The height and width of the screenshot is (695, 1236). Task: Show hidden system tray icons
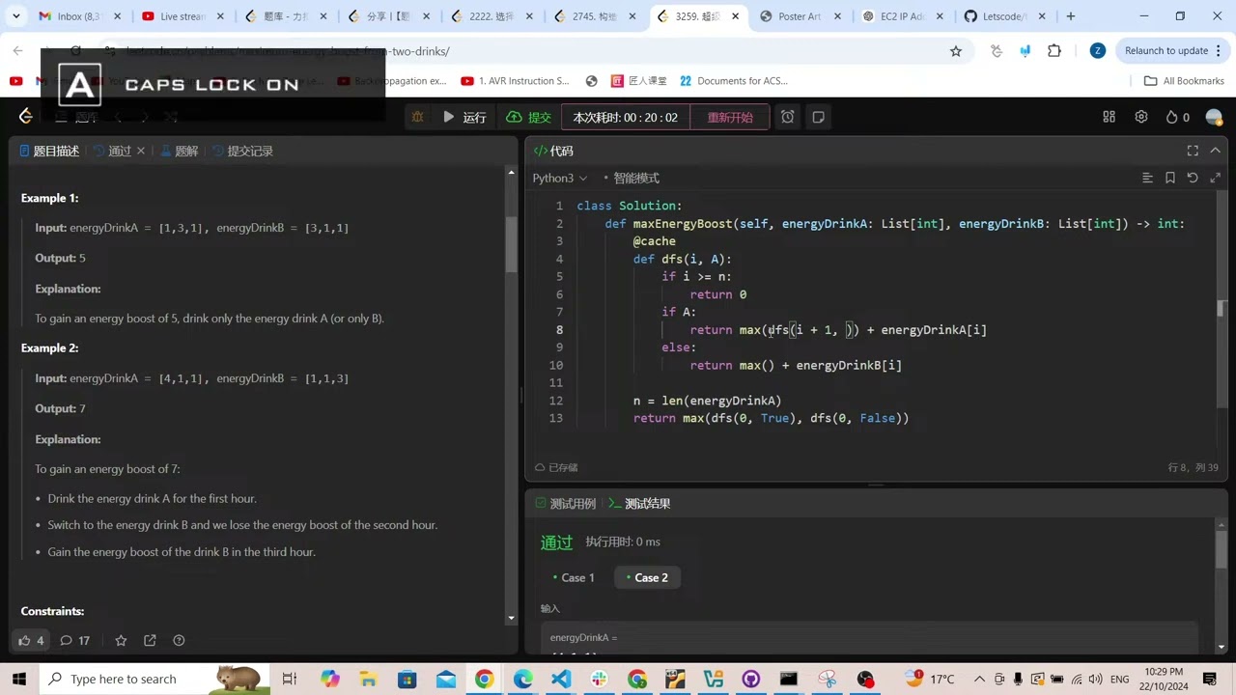[978, 679]
